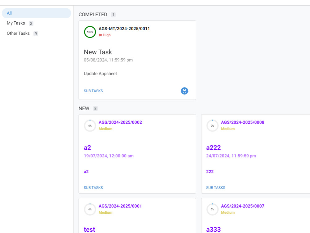Click the Medium priority label on AGS/2024-2025/0002
The image size is (310, 233).
click(x=105, y=129)
